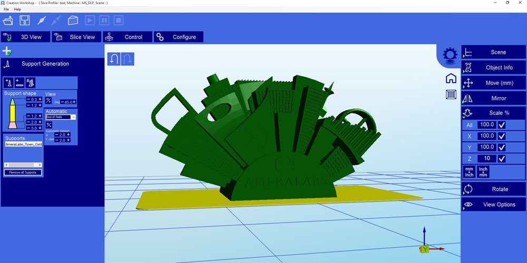The width and height of the screenshot is (527, 263).
Task: Stop the print with the stop button
Action: click(x=118, y=20)
